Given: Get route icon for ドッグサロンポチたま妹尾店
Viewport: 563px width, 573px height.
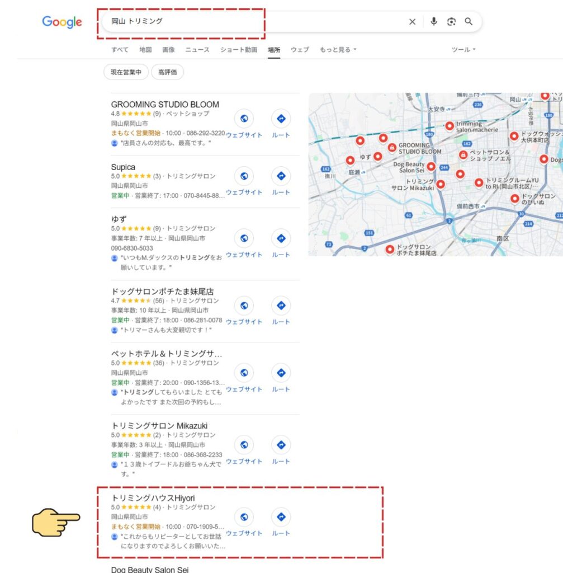Looking at the screenshot, I should (281, 305).
